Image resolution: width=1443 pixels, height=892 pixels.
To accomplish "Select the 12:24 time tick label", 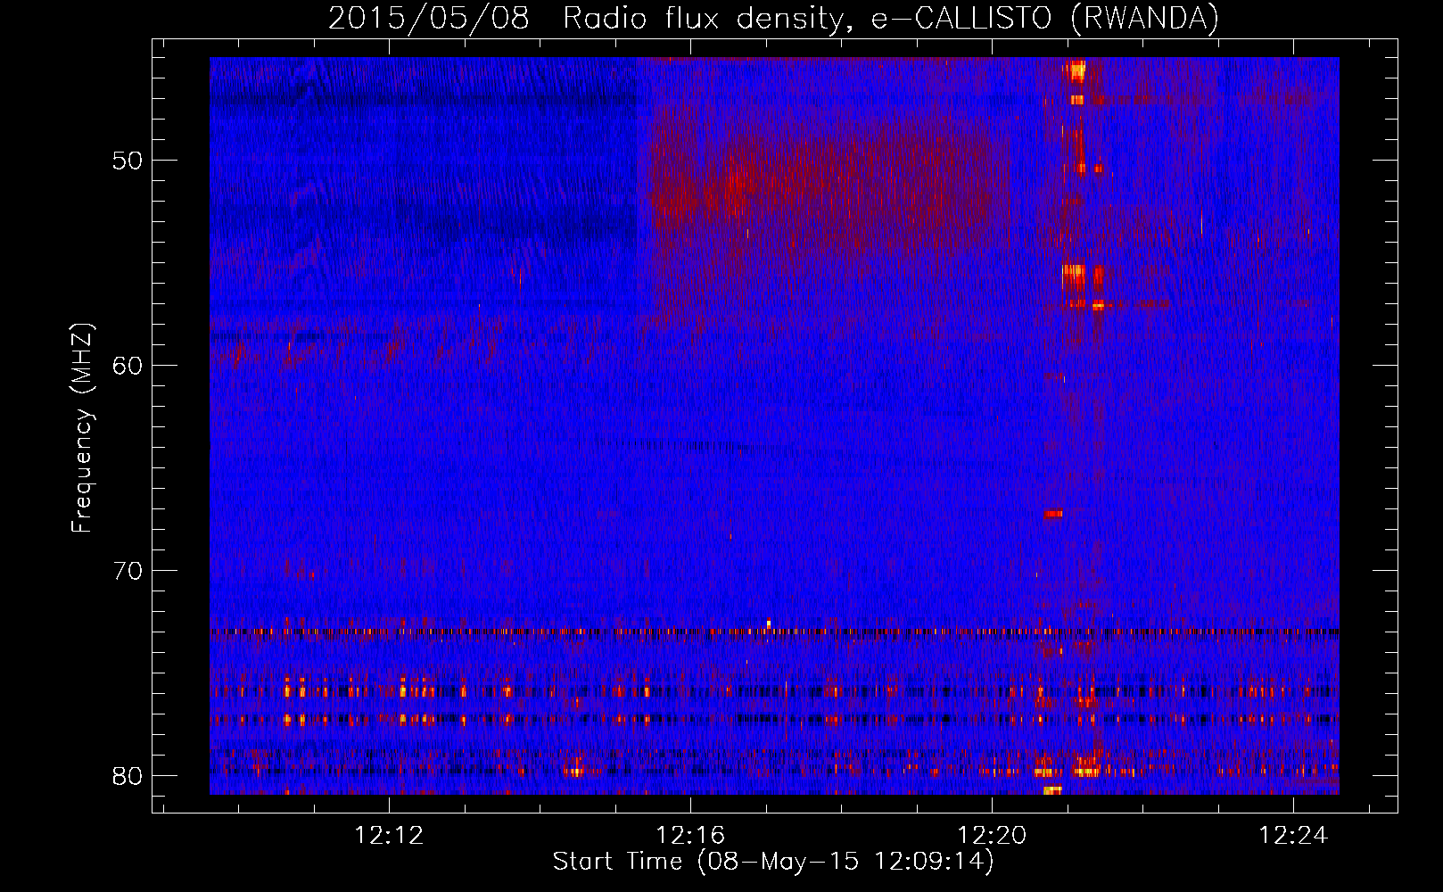I will click(1293, 836).
